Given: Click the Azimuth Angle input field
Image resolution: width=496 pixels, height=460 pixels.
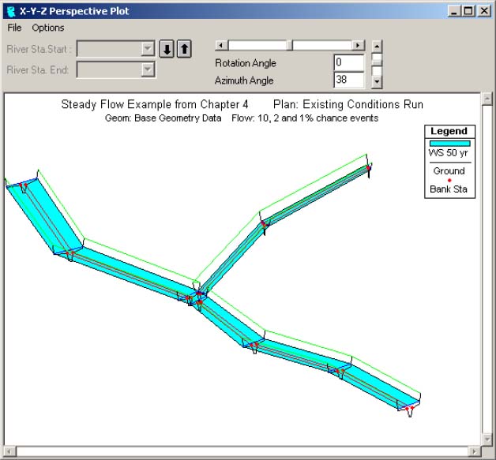Looking at the screenshot, I should click(348, 80).
